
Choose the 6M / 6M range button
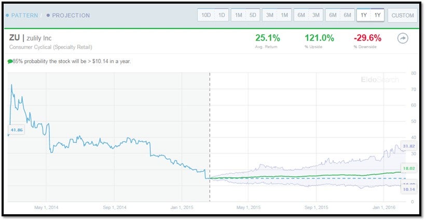click(x=339, y=15)
